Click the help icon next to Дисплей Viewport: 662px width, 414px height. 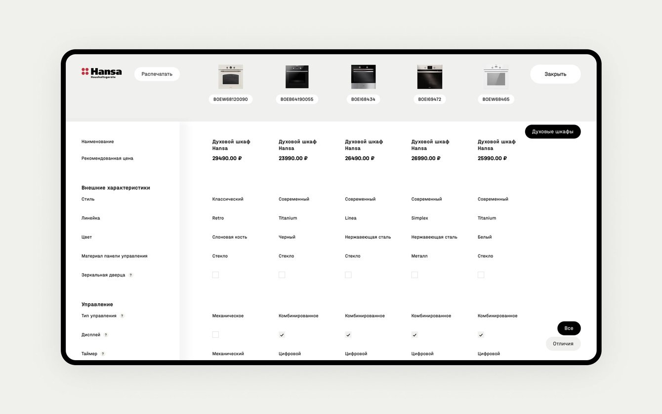(106, 335)
